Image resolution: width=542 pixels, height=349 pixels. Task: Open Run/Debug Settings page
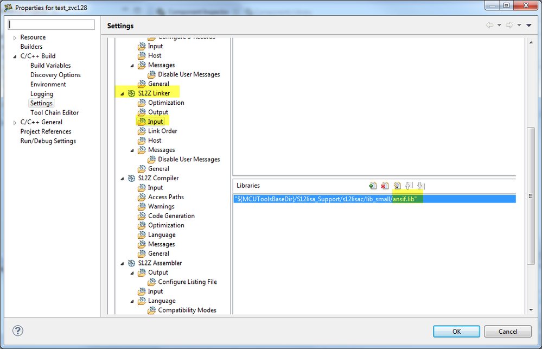[48, 141]
